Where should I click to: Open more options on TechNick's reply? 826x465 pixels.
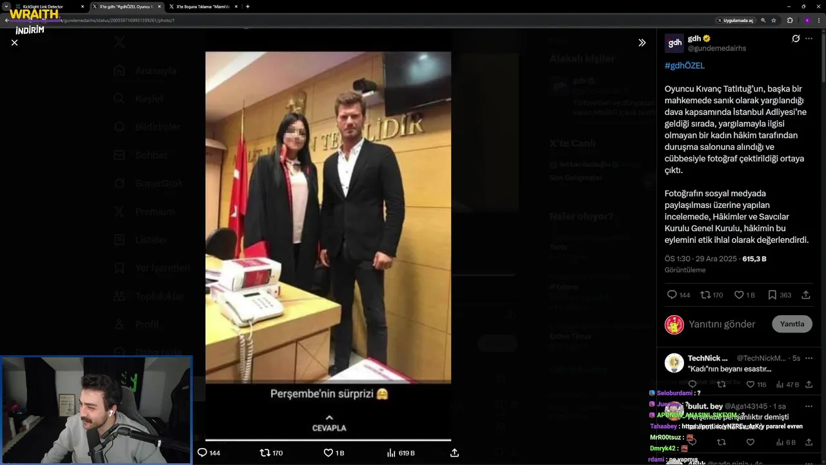[x=809, y=358]
